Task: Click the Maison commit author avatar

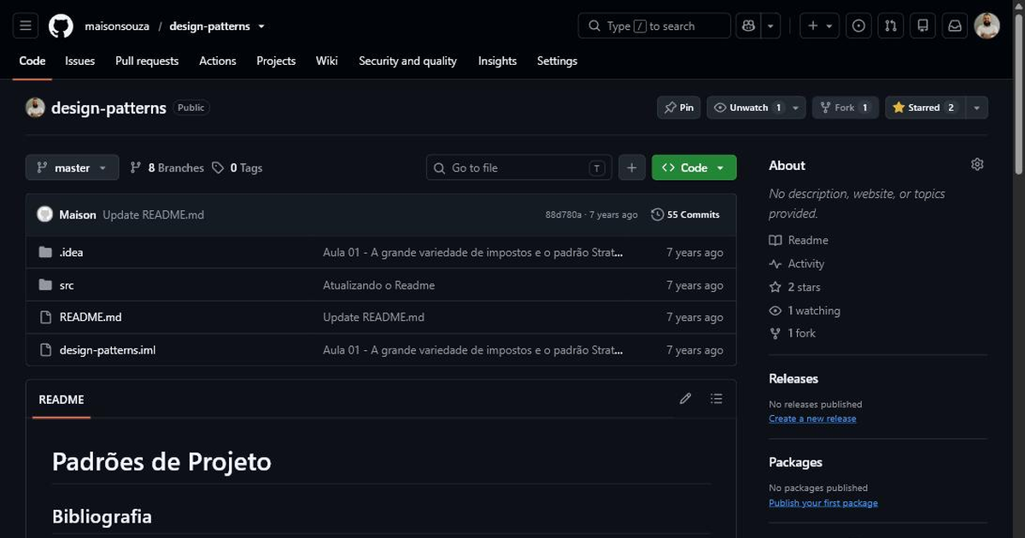Action: (45, 214)
